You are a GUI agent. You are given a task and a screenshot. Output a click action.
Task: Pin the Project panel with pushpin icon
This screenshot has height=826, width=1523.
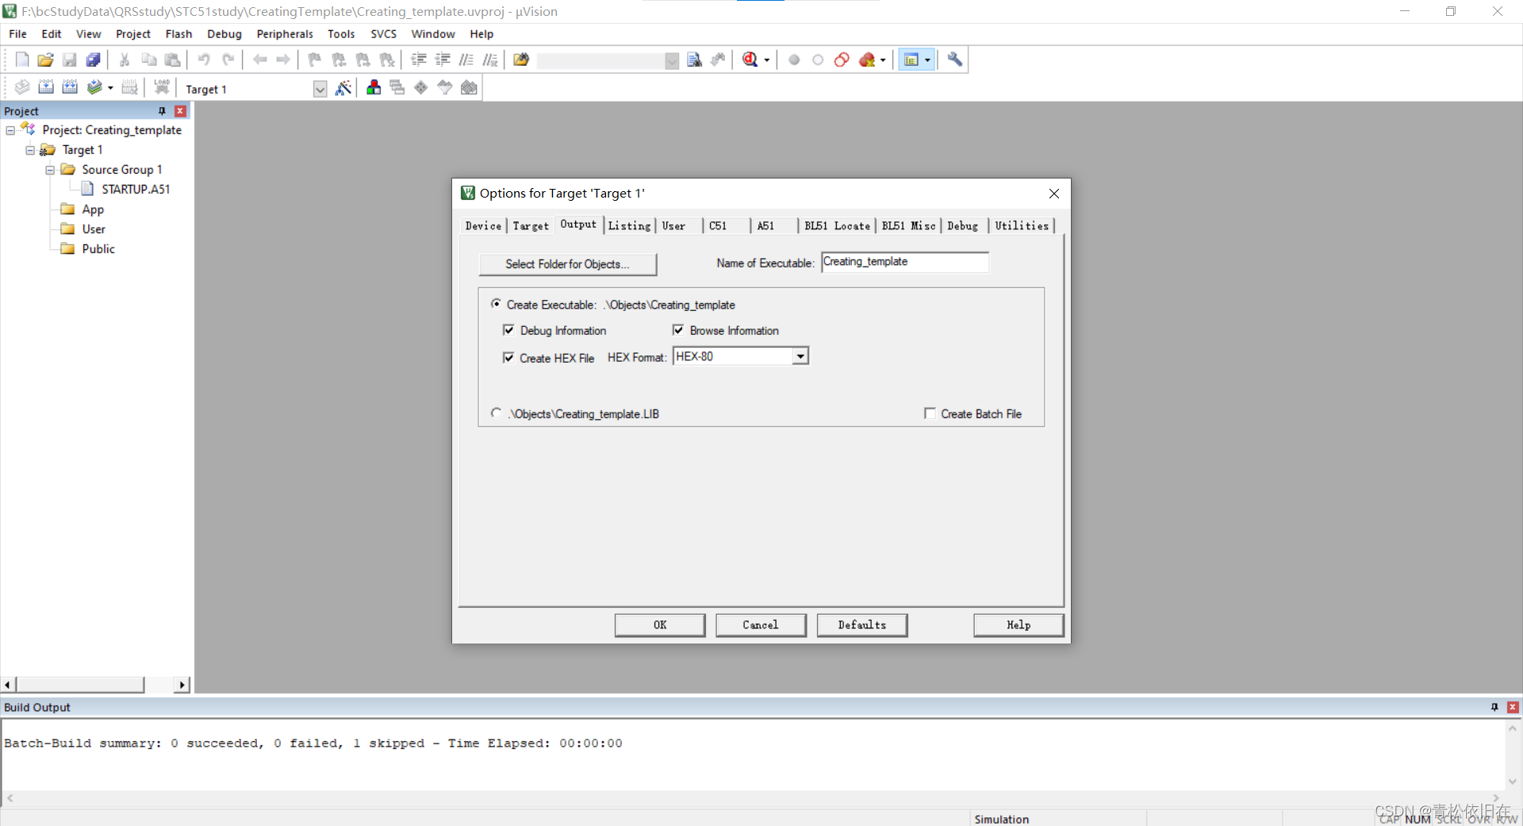pyautogui.click(x=163, y=111)
